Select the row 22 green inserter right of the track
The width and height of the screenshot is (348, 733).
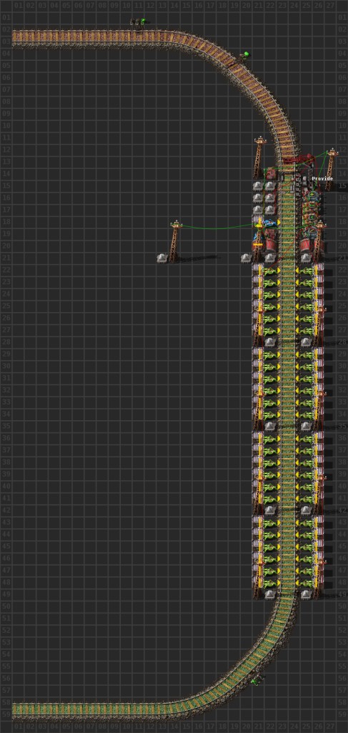pyautogui.click(x=306, y=270)
